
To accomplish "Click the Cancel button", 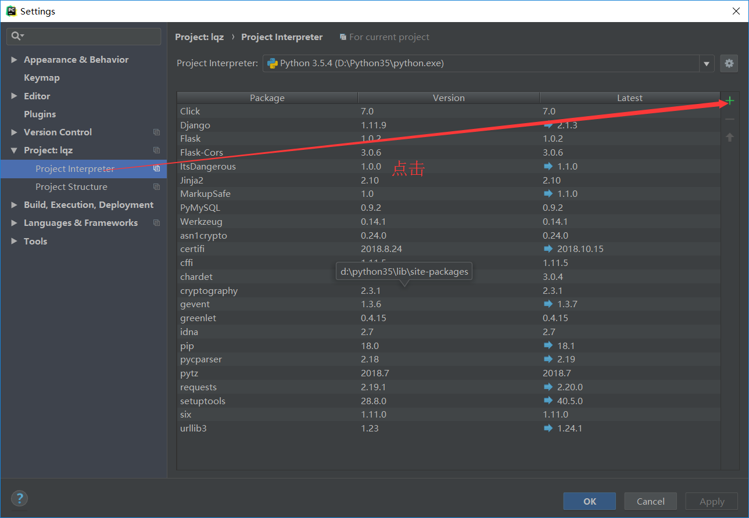I will pos(651,501).
